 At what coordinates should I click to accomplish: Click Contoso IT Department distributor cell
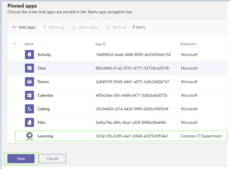(201, 136)
